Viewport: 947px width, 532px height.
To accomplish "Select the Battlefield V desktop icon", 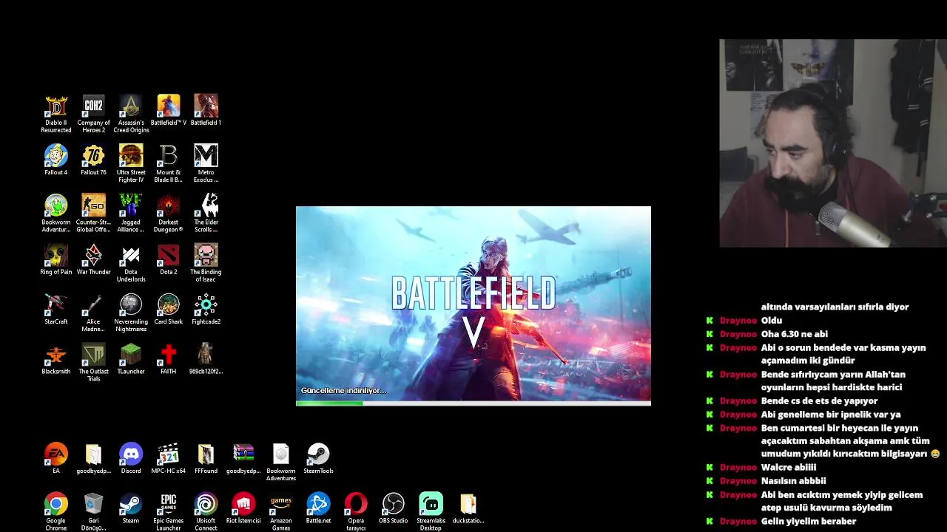I will 168,110.
